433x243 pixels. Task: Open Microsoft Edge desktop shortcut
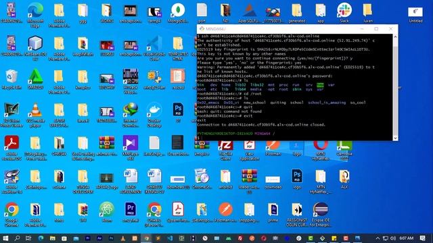tap(35, 14)
